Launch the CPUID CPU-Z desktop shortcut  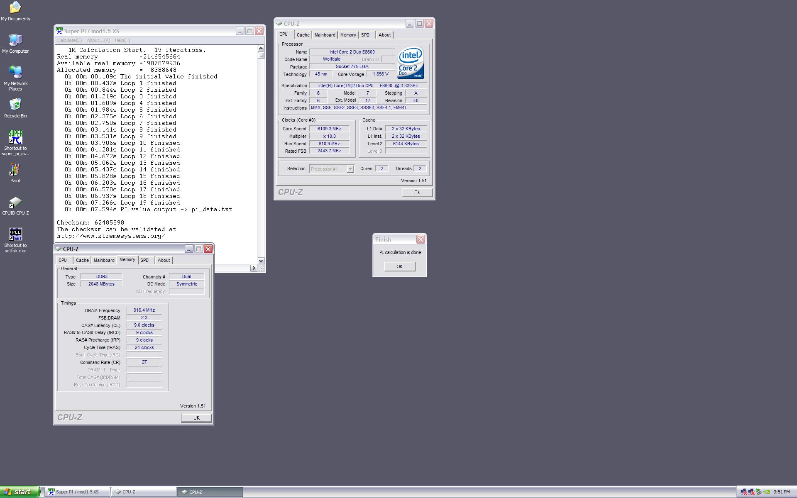tap(15, 206)
